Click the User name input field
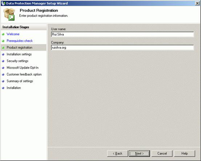The height and width of the screenshot is (161, 201). point(122,35)
